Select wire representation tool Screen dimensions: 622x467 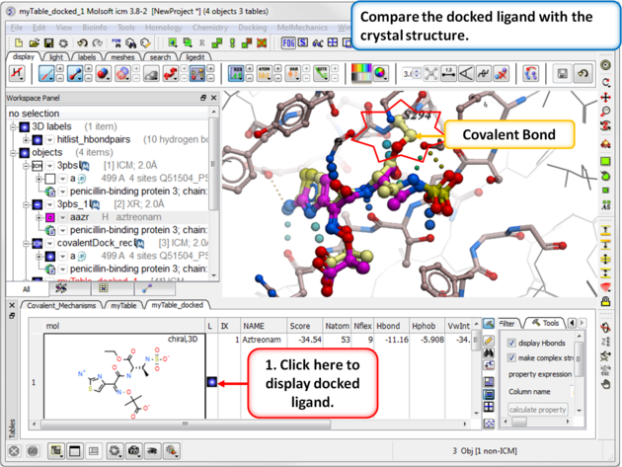[46, 74]
